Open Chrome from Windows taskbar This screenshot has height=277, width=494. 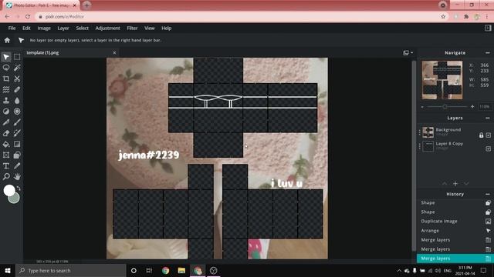(x=165, y=270)
